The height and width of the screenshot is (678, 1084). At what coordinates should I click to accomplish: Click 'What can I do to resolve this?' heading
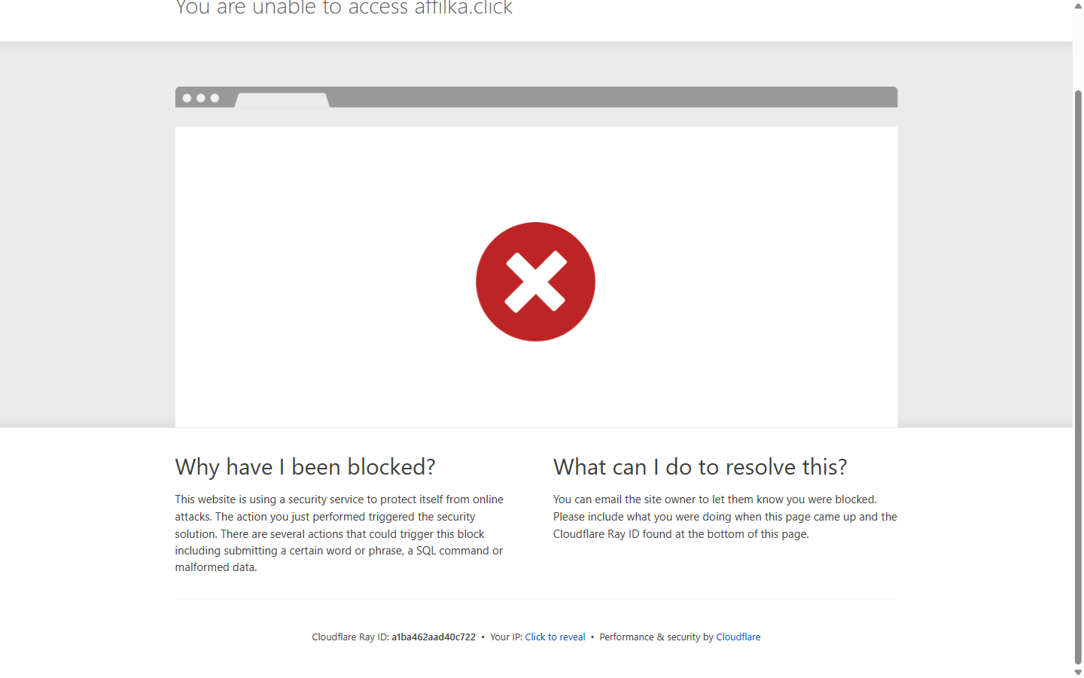(700, 467)
